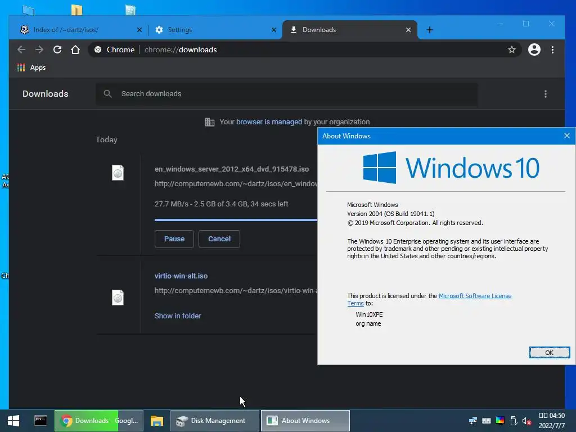Go back with Chrome's back arrow
The height and width of the screenshot is (432, 576).
click(21, 49)
